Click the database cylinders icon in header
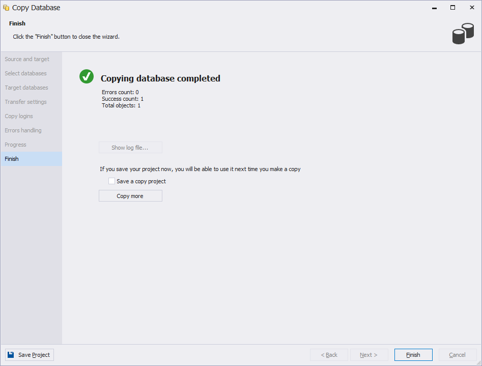 (463, 33)
